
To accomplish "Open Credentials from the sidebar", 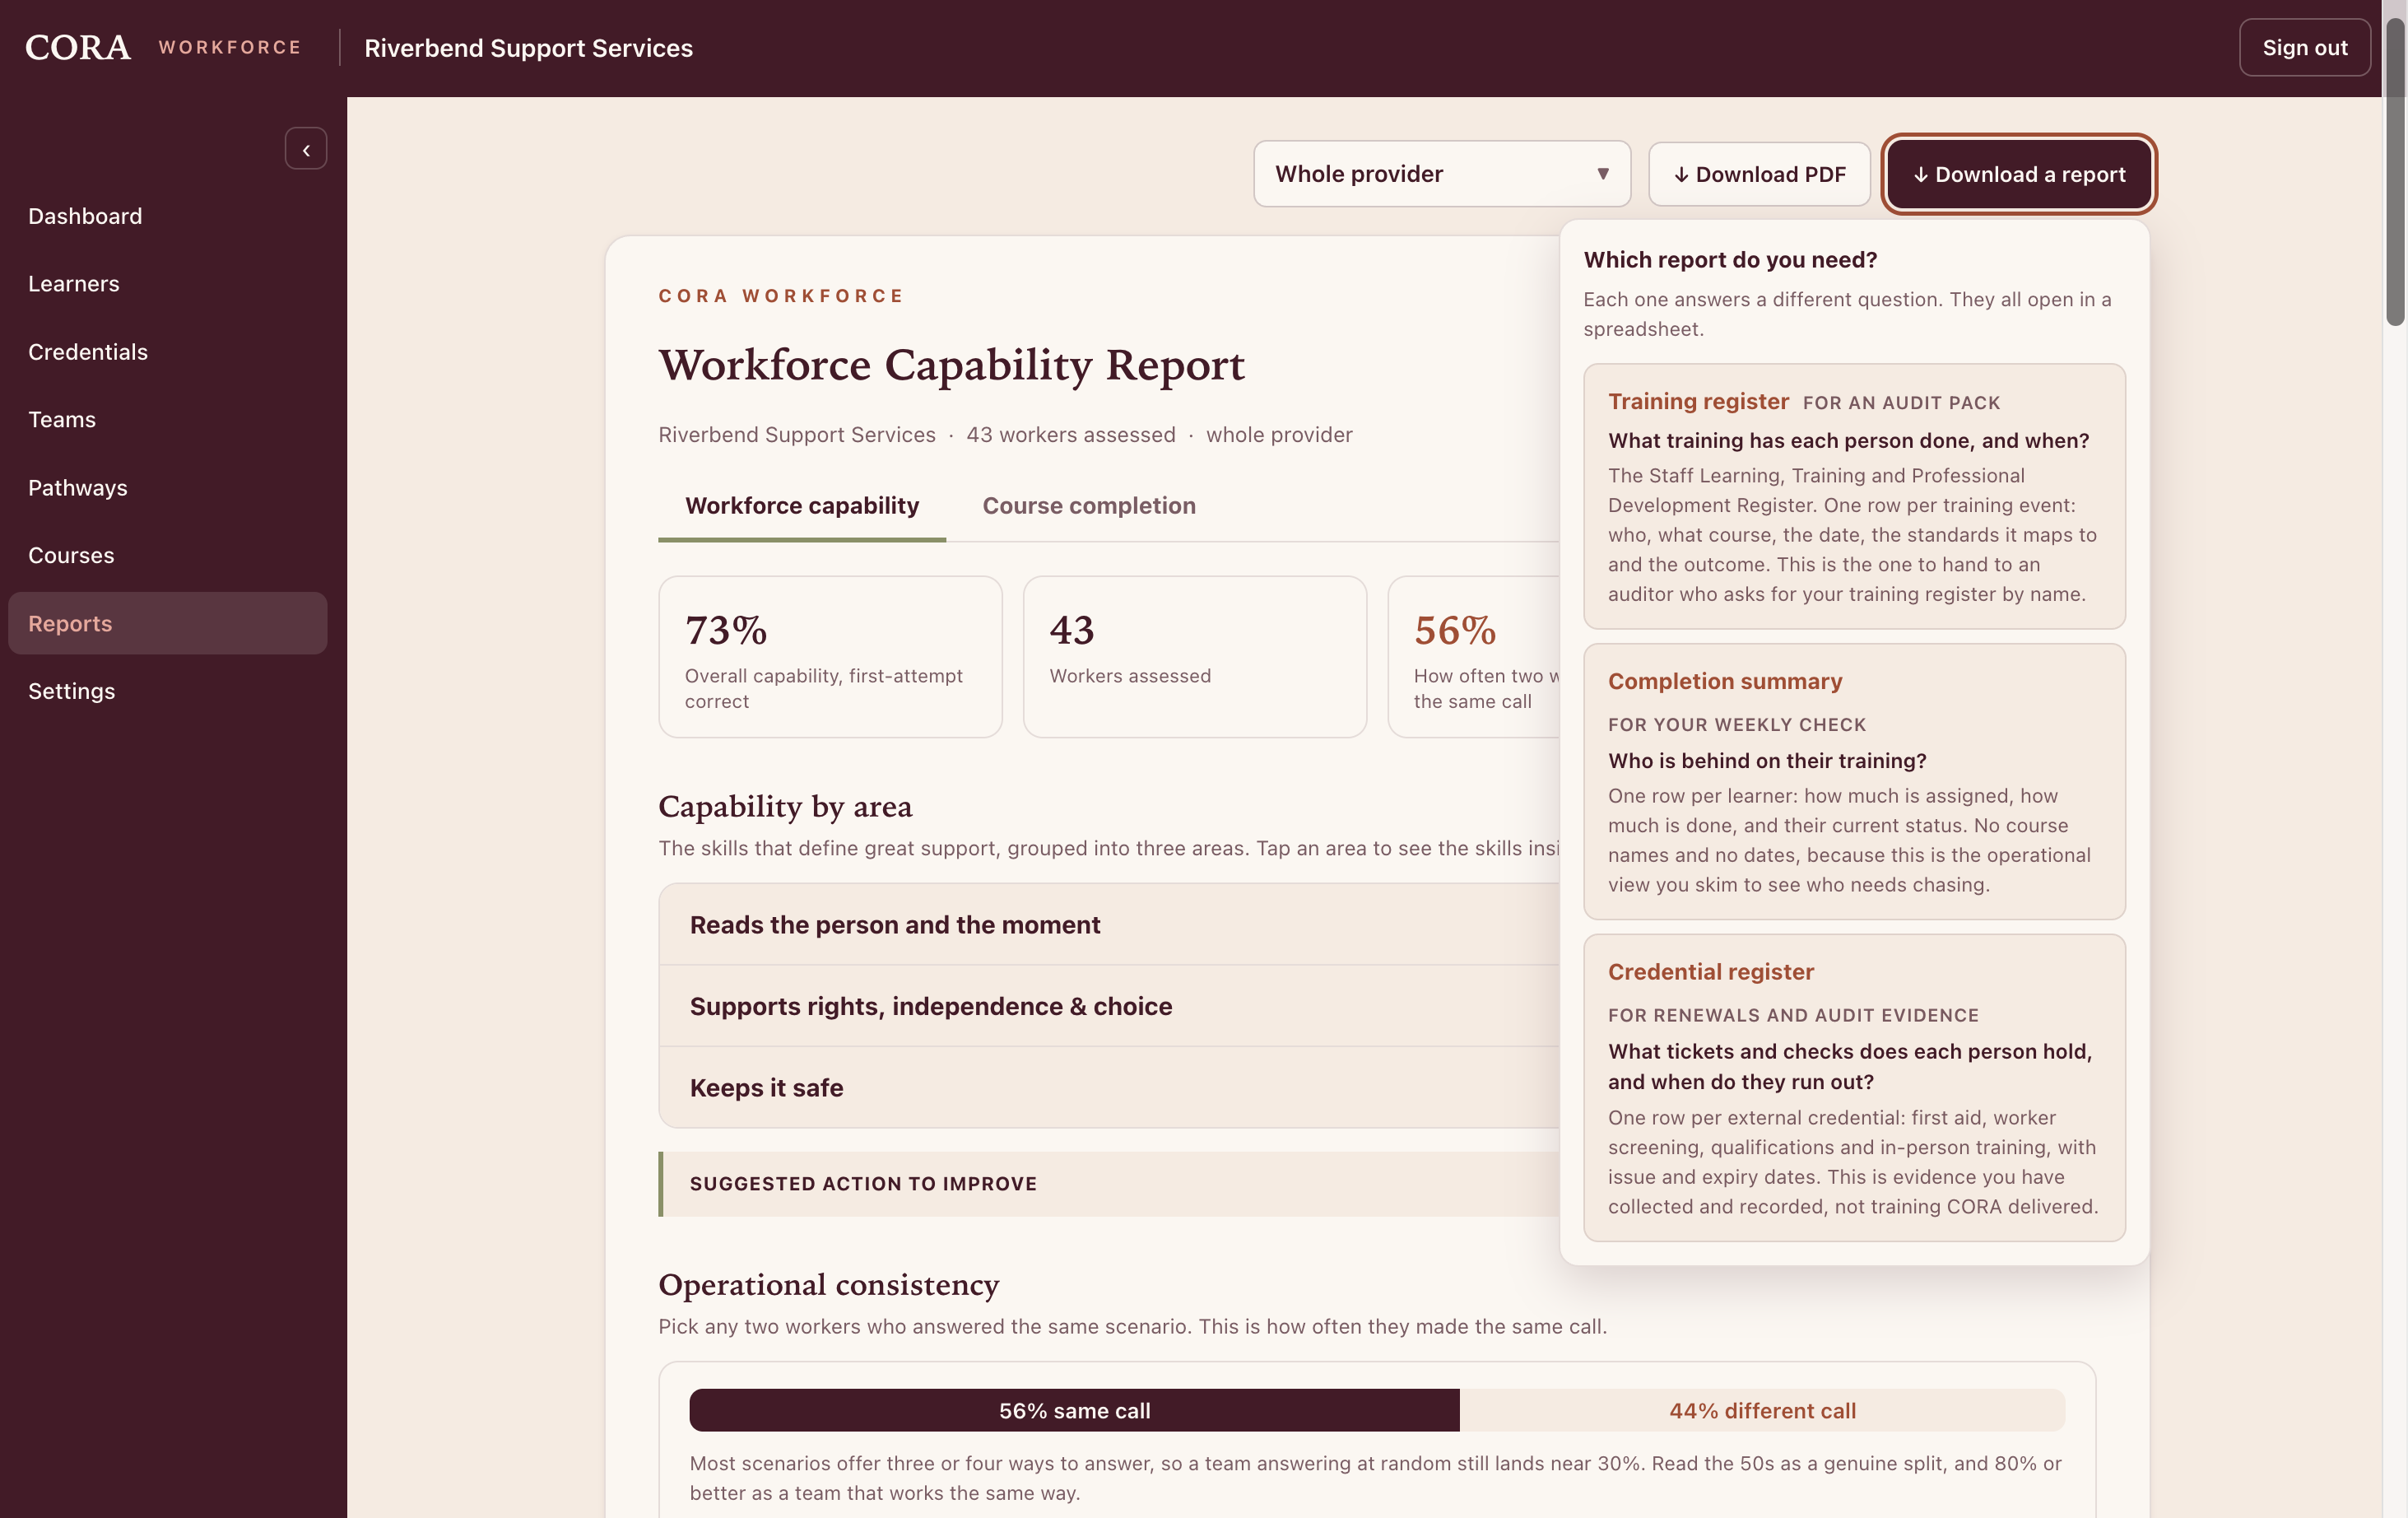I will click(x=167, y=352).
